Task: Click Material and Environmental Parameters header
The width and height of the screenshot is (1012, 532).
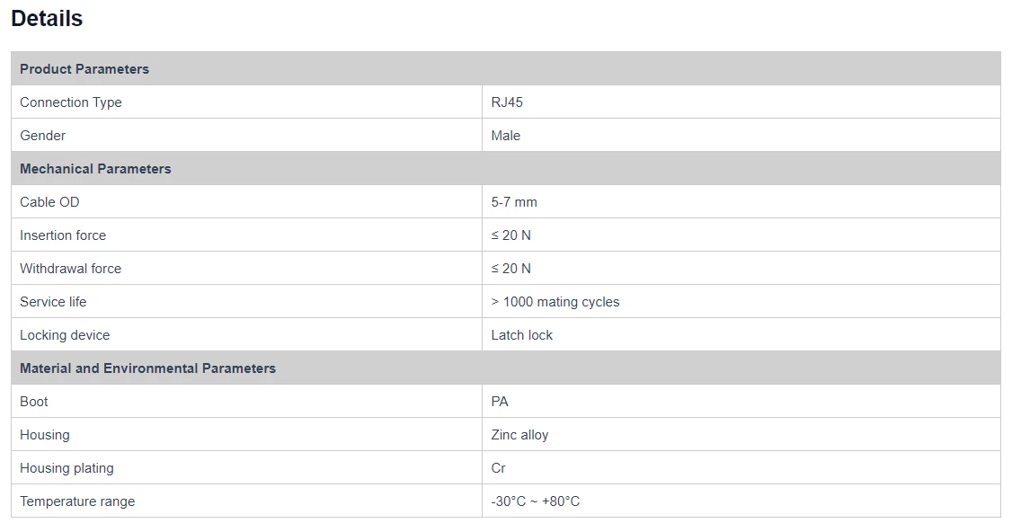Action: click(147, 368)
